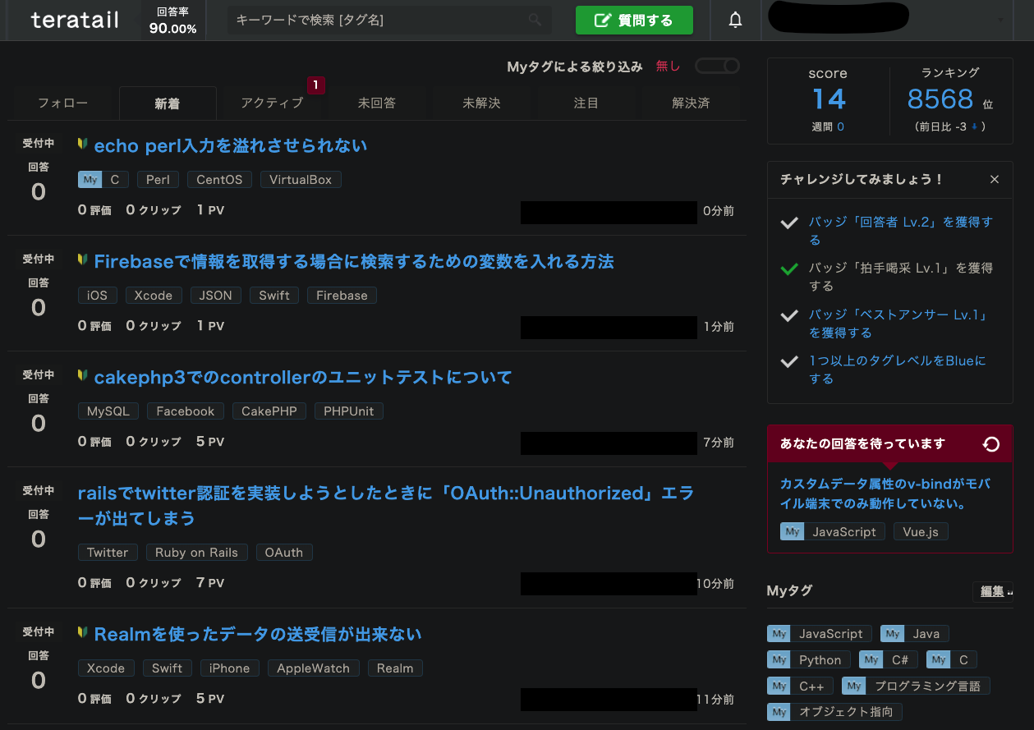This screenshot has height=730, width=1034.
Task: Click the iOS tag
Action: click(98, 296)
